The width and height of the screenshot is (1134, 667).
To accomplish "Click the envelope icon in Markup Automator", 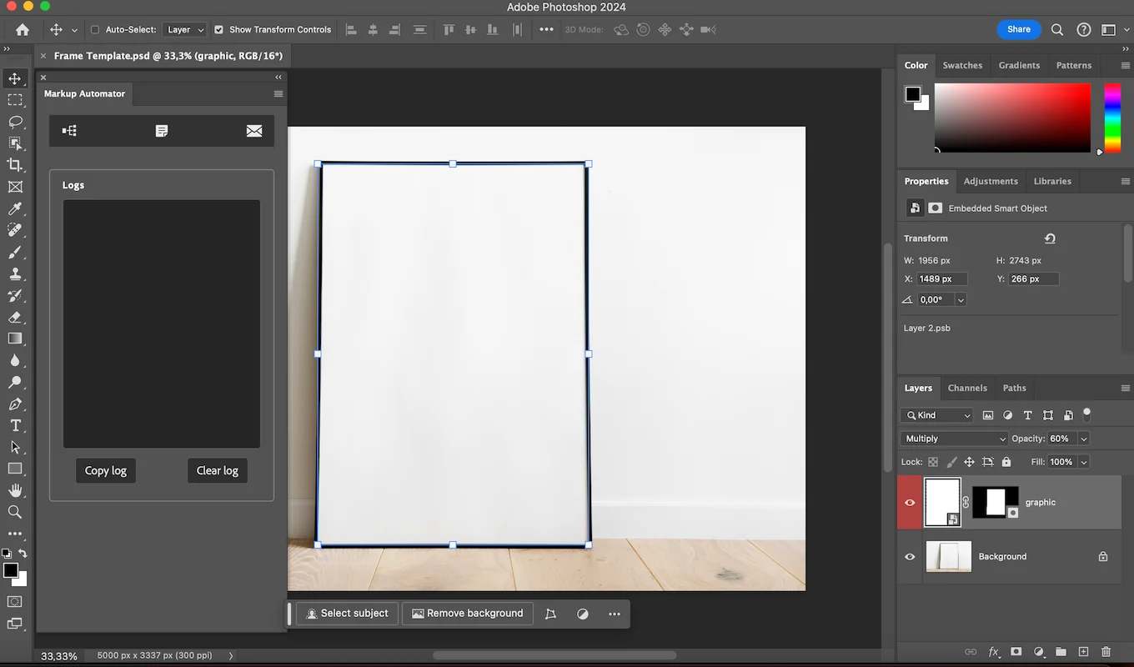I will tap(254, 131).
